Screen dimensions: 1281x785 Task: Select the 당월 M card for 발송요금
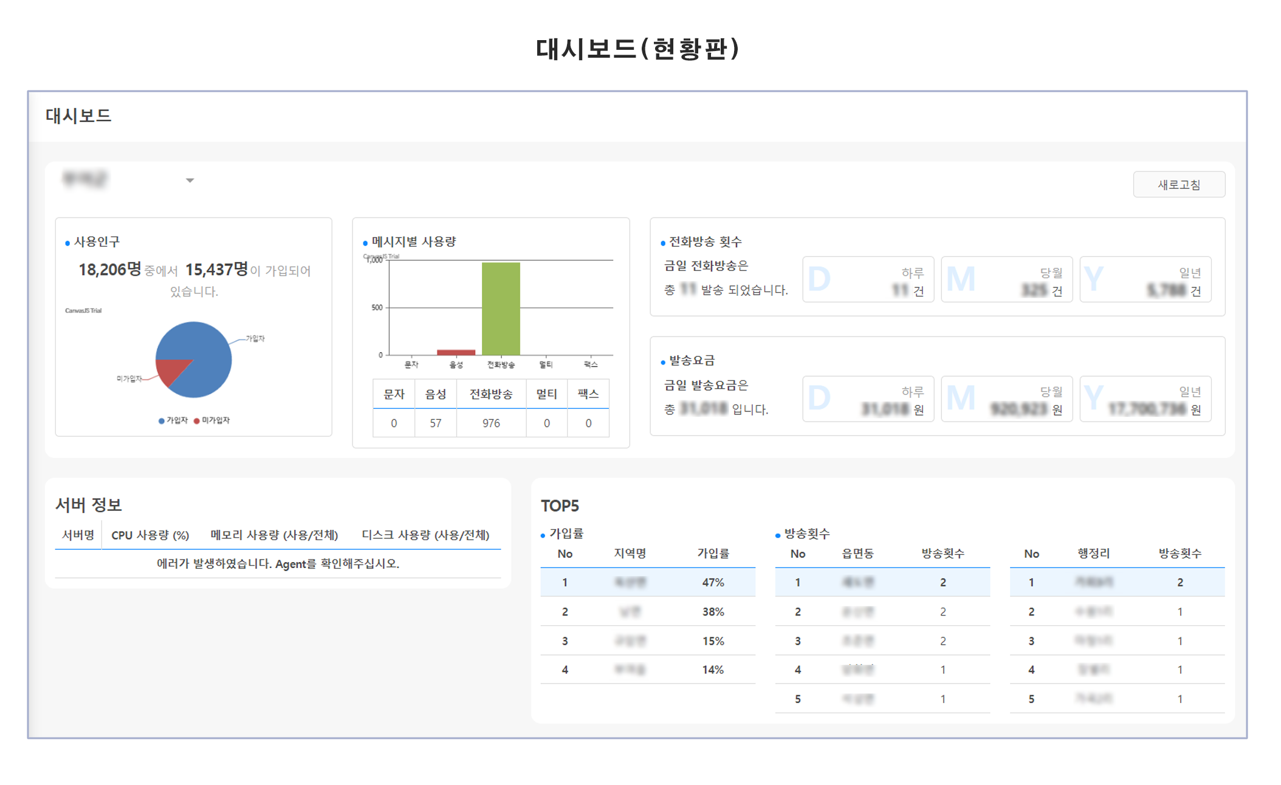click(x=1006, y=399)
